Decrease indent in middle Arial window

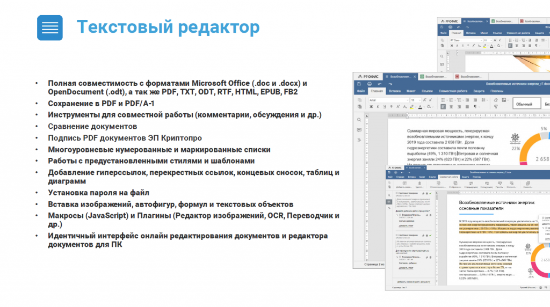tap(467, 100)
